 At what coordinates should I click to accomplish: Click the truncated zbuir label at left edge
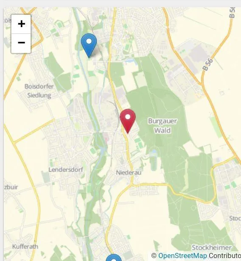point(11,187)
